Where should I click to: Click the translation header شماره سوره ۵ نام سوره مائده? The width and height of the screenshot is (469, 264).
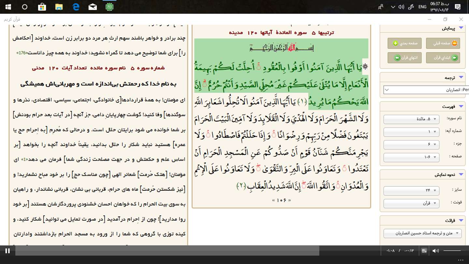point(98,68)
